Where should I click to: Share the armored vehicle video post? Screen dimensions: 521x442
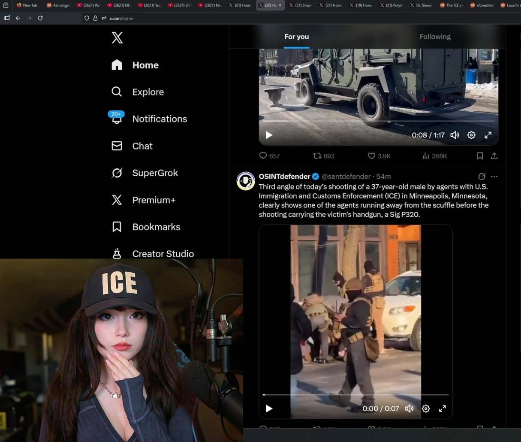(494, 156)
